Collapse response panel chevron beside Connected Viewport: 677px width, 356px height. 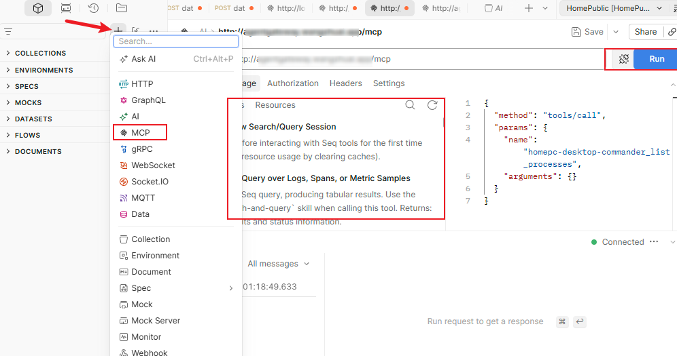(x=672, y=242)
